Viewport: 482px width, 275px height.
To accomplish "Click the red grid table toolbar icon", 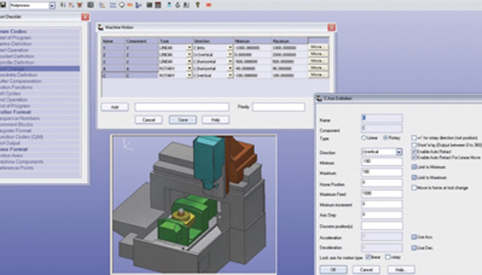I will (x=158, y=5).
